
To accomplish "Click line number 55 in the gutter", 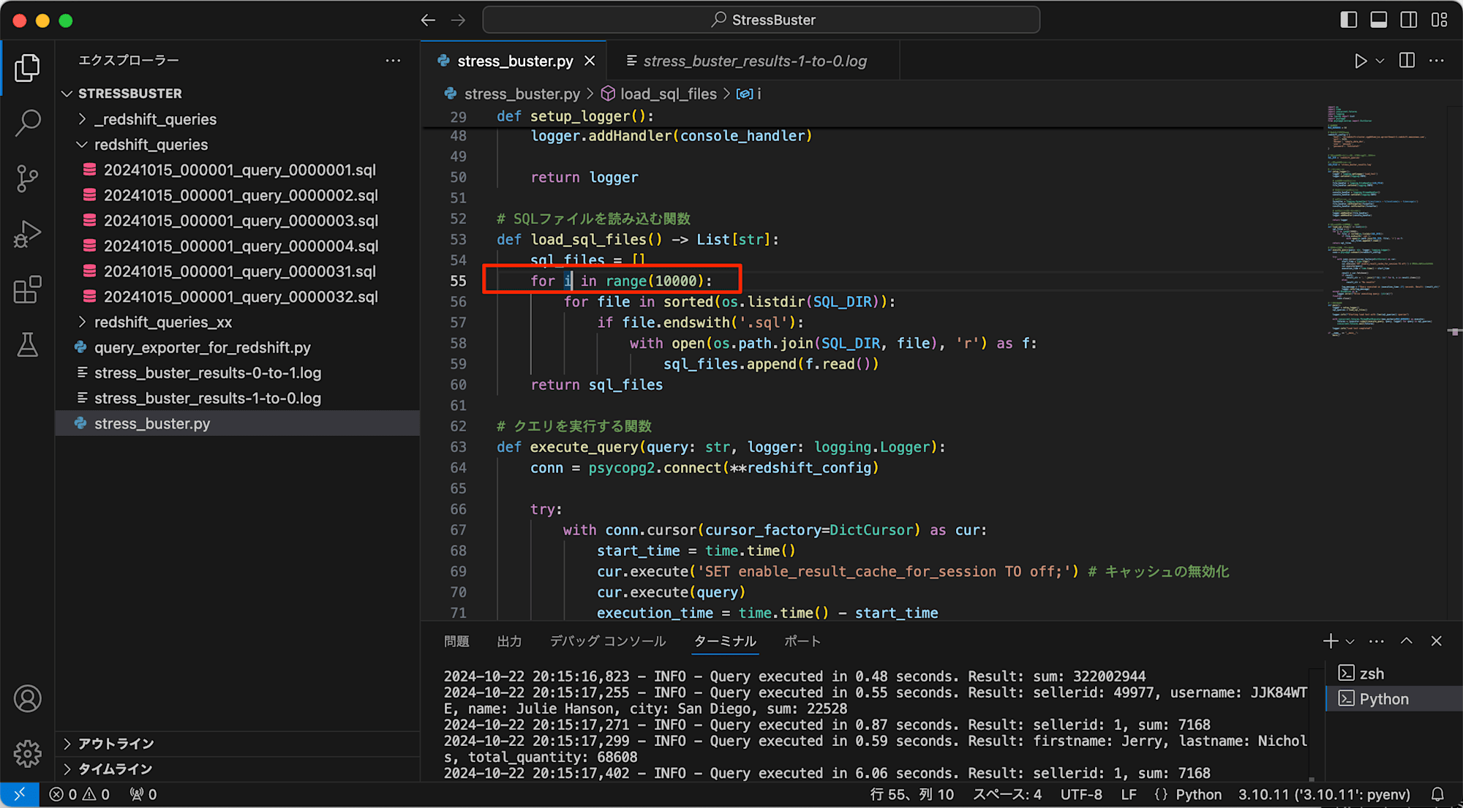I will pyautogui.click(x=458, y=281).
